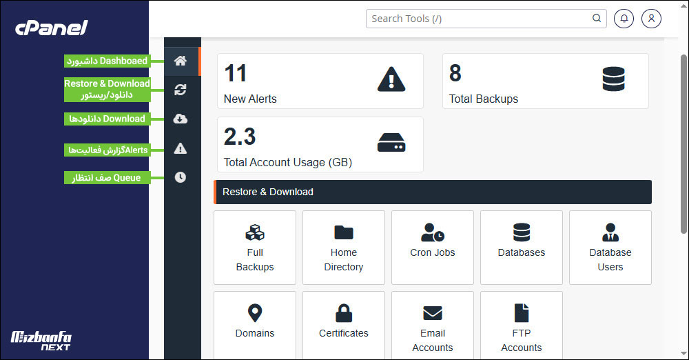This screenshot has height=360, width=689.
Task: View the 11 New Alerts card
Action: click(320, 81)
